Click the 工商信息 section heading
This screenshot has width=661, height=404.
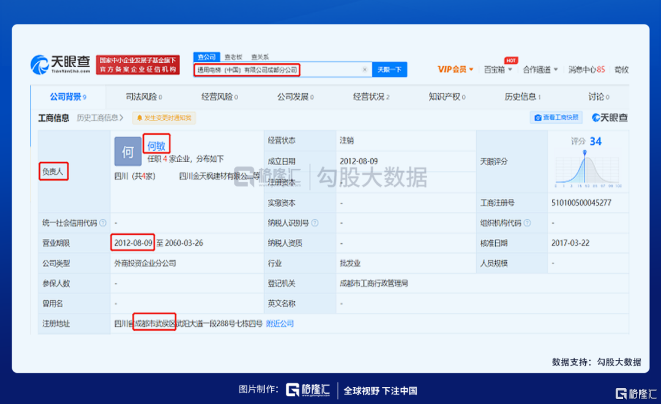(53, 118)
